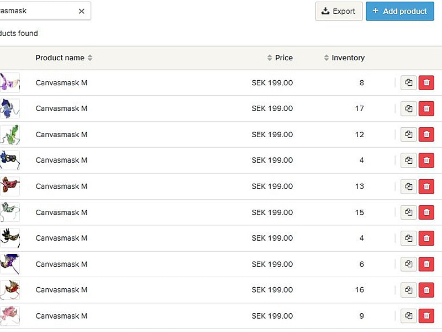Screen dimensions: 442x332
Task: Open the pink mask thumbnail in last row
Action: click(10, 316)
